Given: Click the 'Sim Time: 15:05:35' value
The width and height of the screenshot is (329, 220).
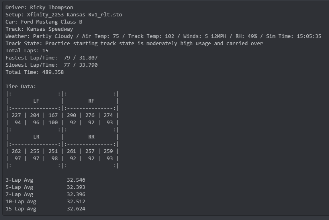Looking at the screenshot, I should point(294,36).
